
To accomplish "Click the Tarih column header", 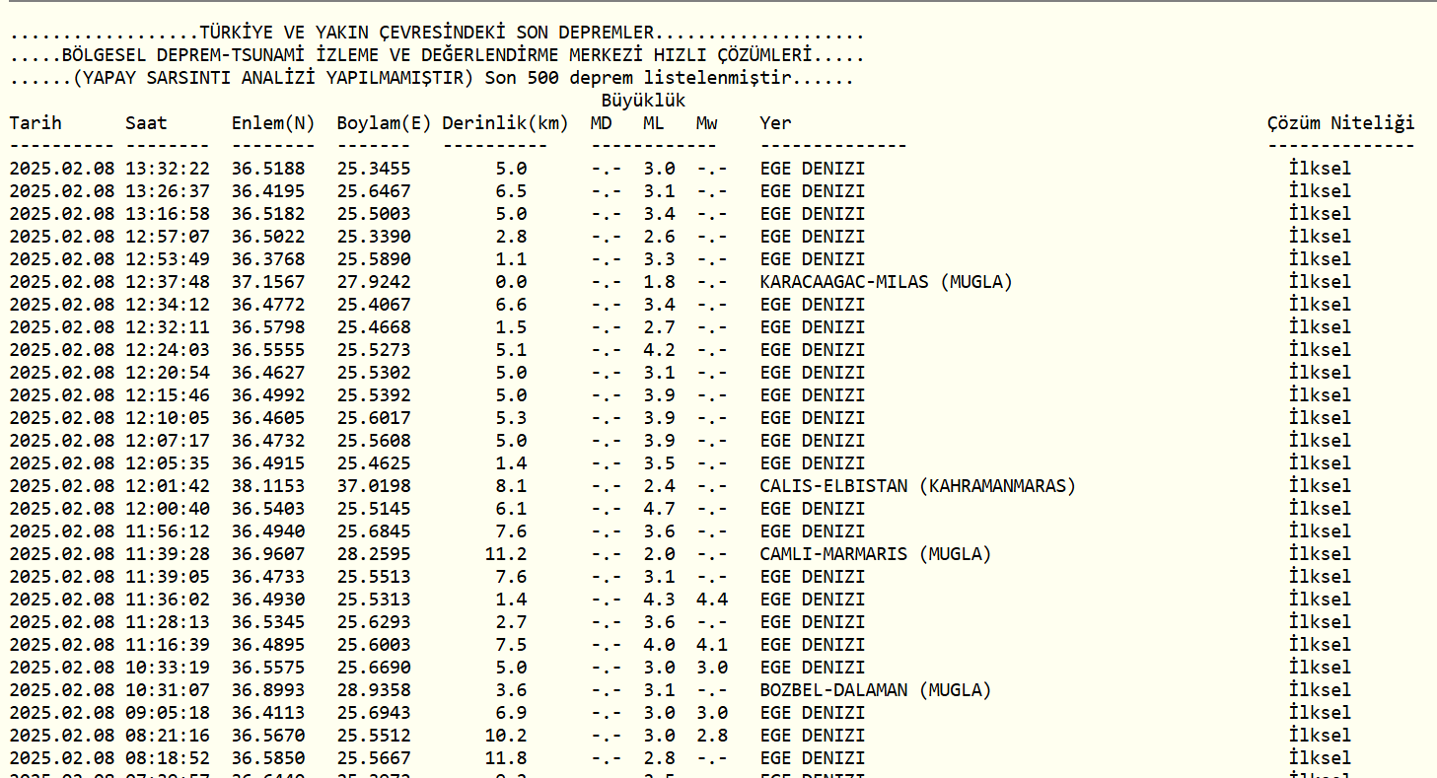I will [x=36, y=123].
